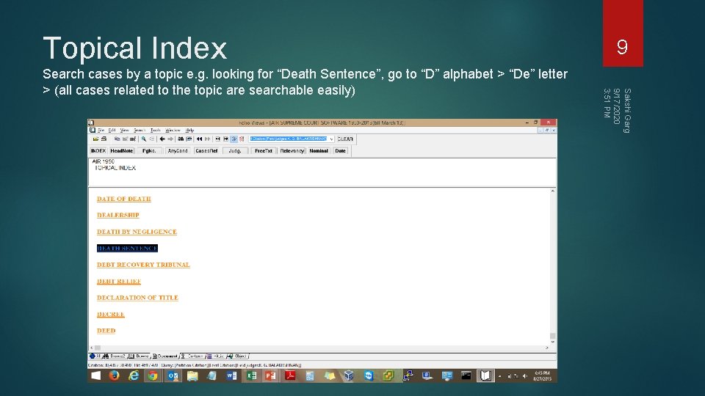705x396 pixels.
Task: Click the PgNo. button
Action: coord(149,151)
